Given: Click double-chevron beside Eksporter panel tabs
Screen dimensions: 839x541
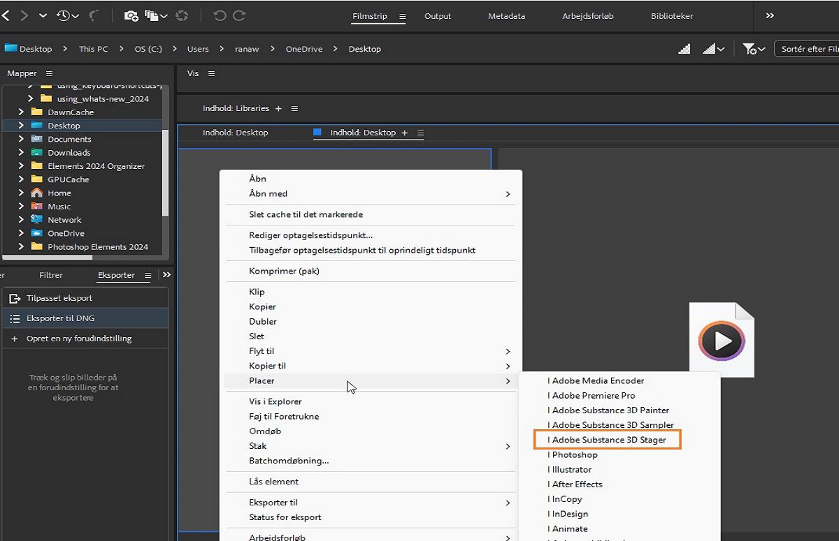Looking at the screenshot, I should (166, 275).
